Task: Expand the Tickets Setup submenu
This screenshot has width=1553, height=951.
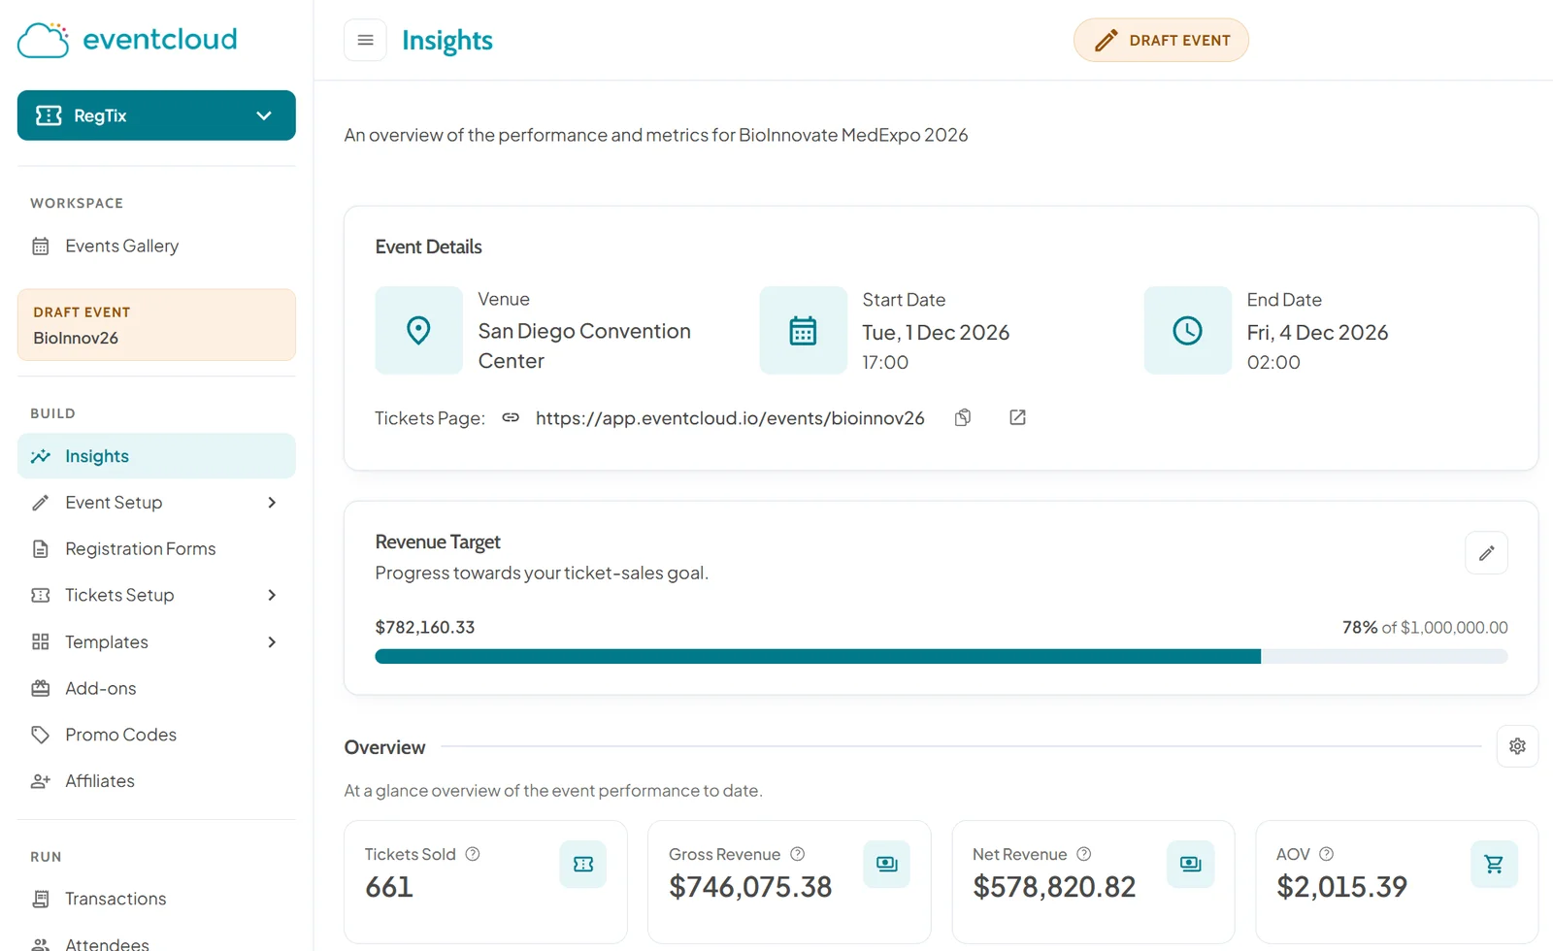Action: point(156,595)
